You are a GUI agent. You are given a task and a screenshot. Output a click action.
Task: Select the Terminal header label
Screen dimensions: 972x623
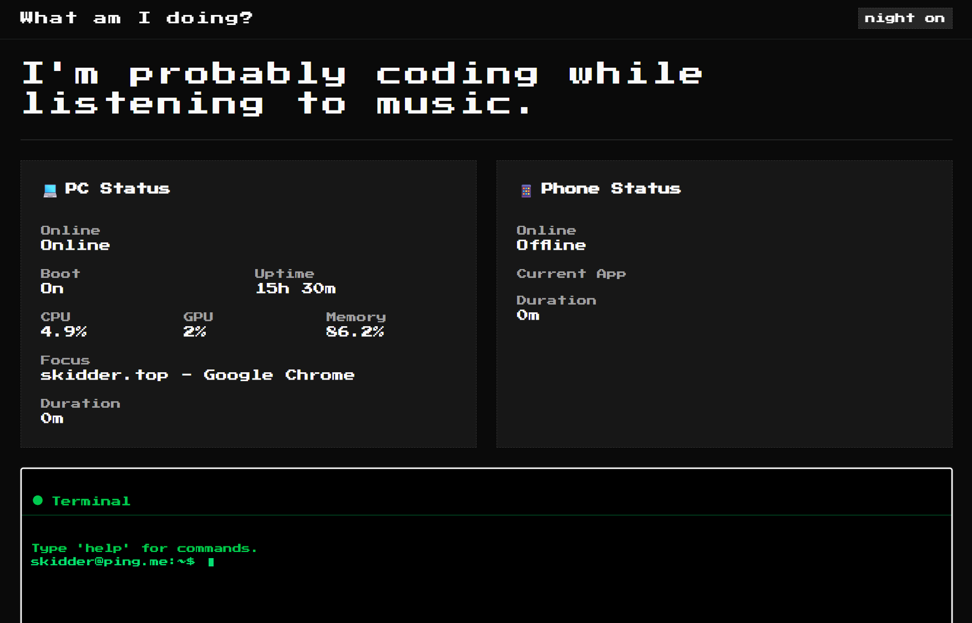(92, 500)
